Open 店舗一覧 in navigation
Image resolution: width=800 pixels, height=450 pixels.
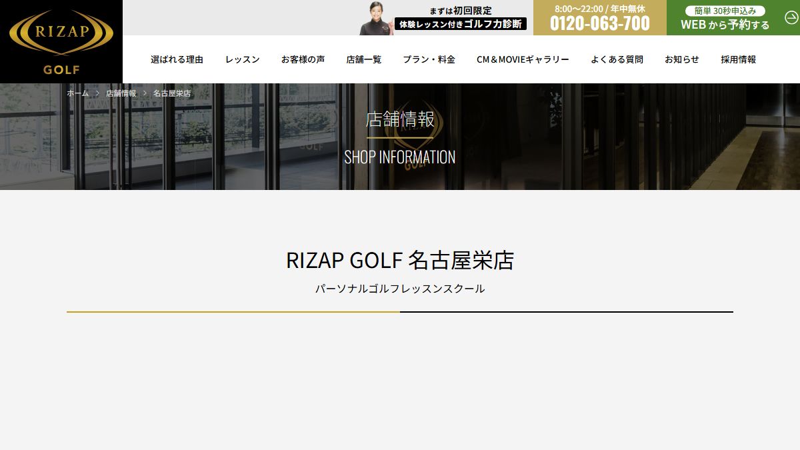pyautogui.click(x=364, y=59)
